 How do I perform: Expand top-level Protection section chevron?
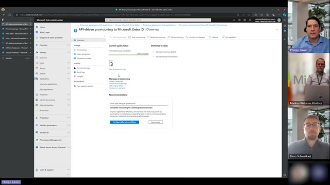point(69,118)
